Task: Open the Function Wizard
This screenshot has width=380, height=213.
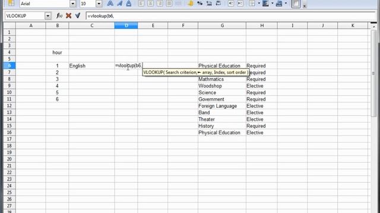Action: (x=59, y=16)
